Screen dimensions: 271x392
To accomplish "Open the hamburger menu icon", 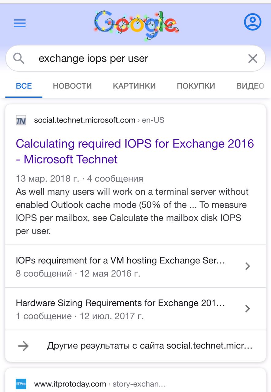I will (20, 23).
